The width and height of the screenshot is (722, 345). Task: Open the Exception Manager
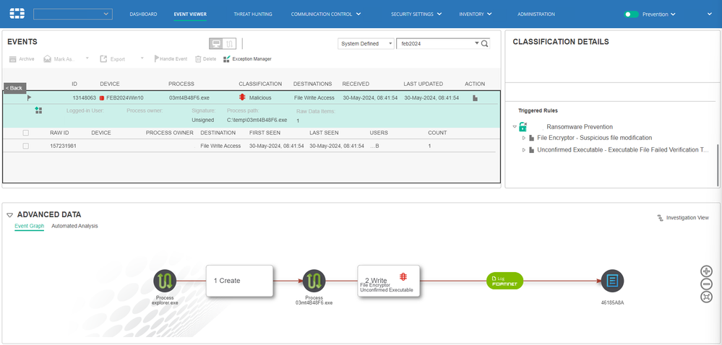[247, 59]
